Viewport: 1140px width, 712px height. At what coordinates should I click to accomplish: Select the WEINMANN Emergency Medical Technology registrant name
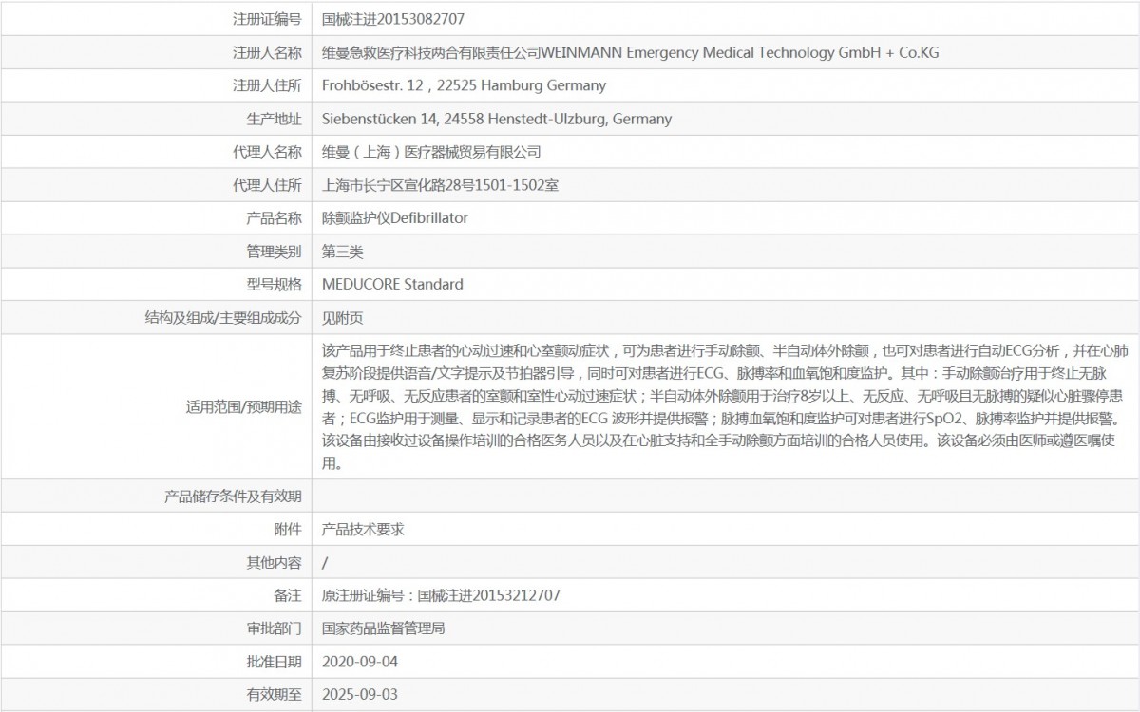click(630, 52)
